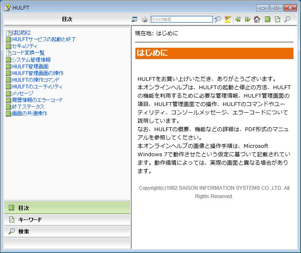Click the topic icon beside はじめに

coord(8,33)
